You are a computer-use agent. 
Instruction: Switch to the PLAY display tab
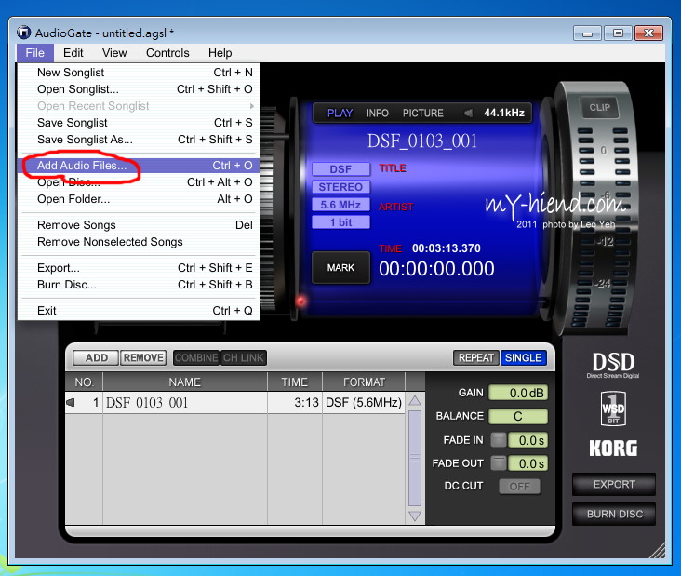340,113
